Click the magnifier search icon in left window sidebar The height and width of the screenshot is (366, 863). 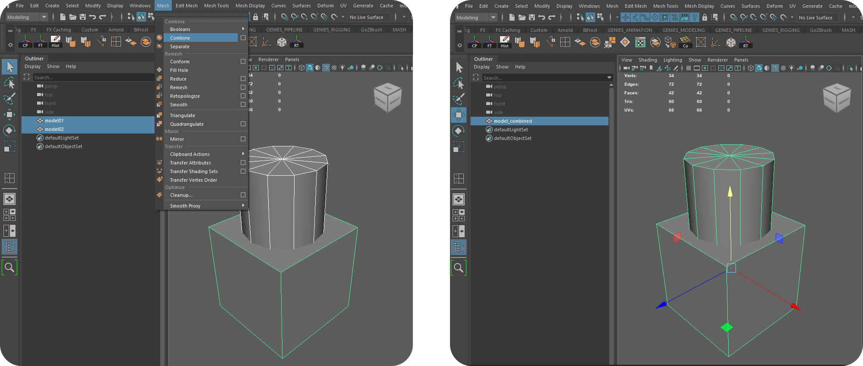click(x=9, y=267)
